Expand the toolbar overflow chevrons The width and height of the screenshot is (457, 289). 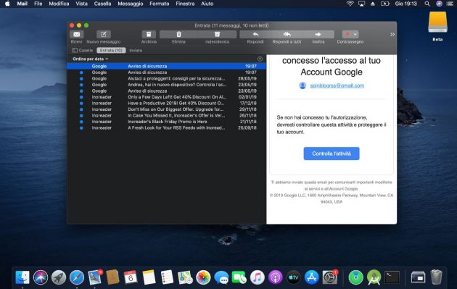pyautogui.click(x=392, y=34)
